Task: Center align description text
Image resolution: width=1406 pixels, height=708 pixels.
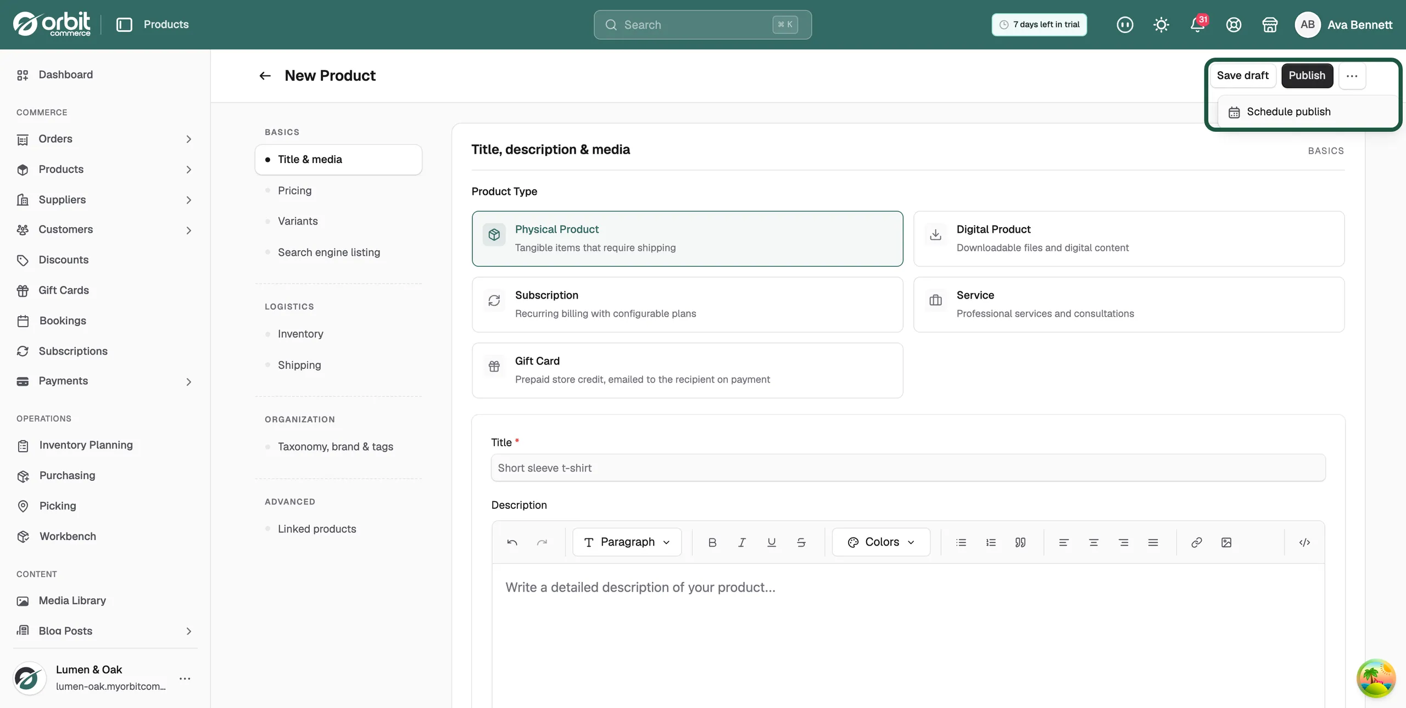Action: [x=1093, y=542]
